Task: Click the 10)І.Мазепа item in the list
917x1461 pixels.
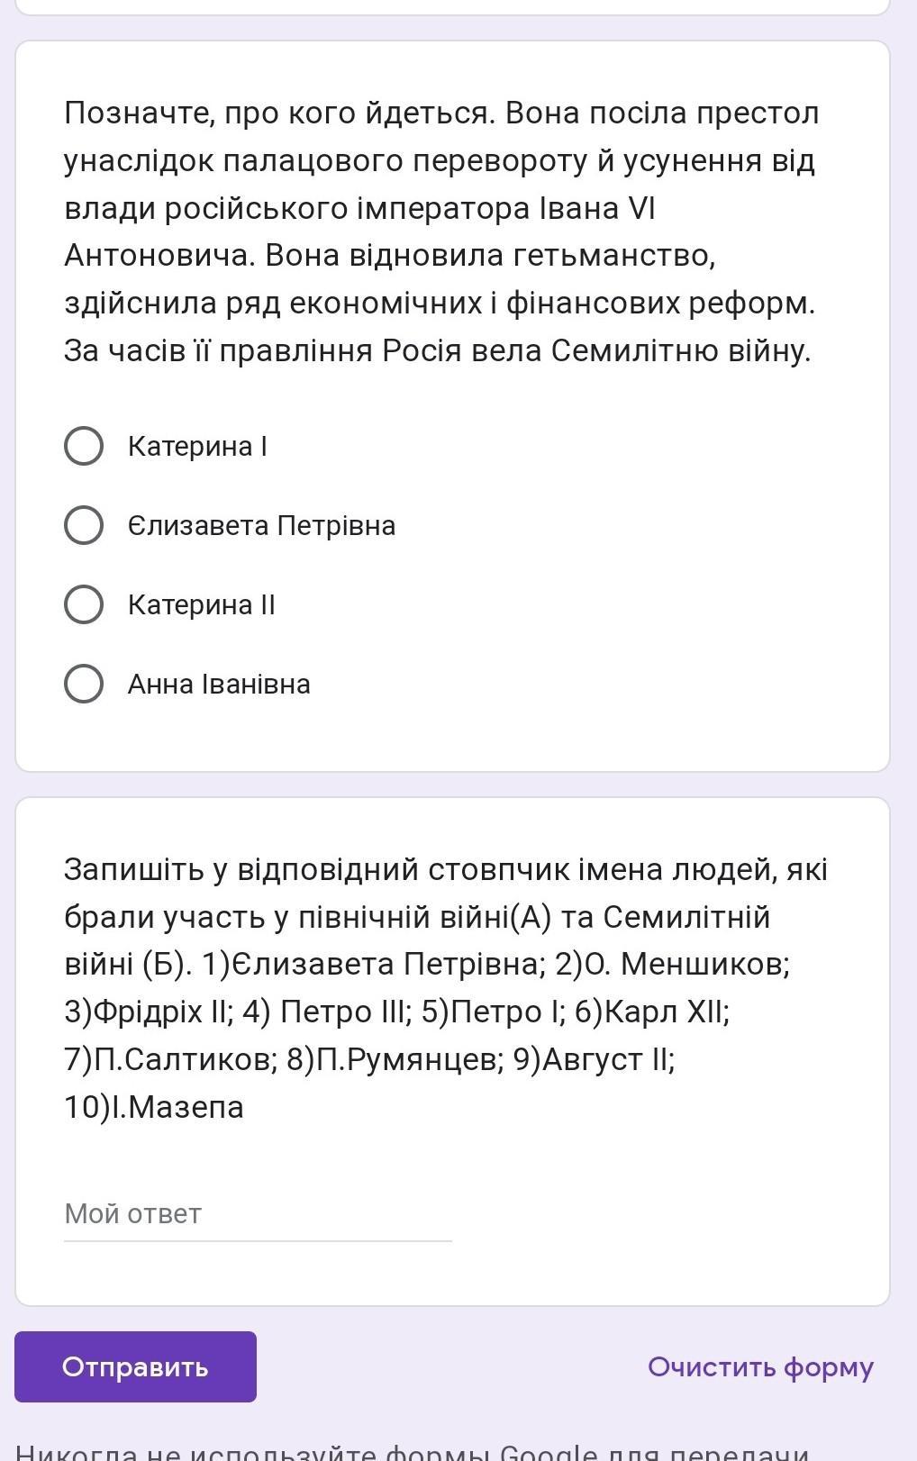Action: 154,1107
